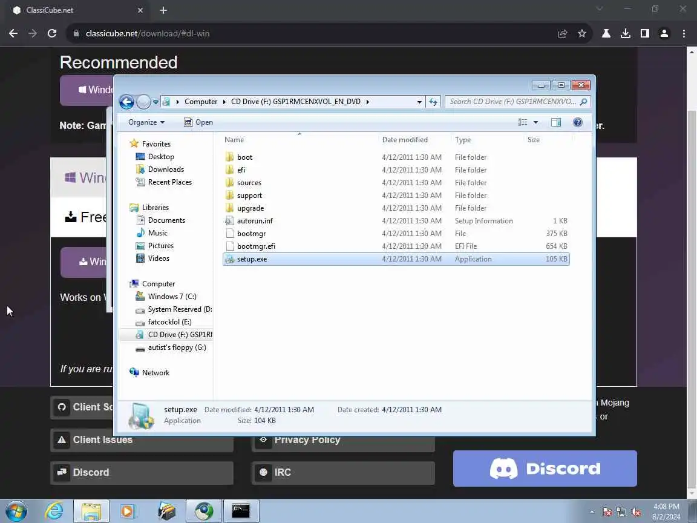The height and width of the screenshot is (523, 697).
Task: Click the Chrome address bar URL
Action: [x=147, y=34]
